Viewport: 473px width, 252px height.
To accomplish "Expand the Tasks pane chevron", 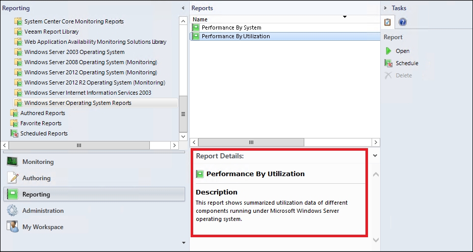I will click(385, 8).
